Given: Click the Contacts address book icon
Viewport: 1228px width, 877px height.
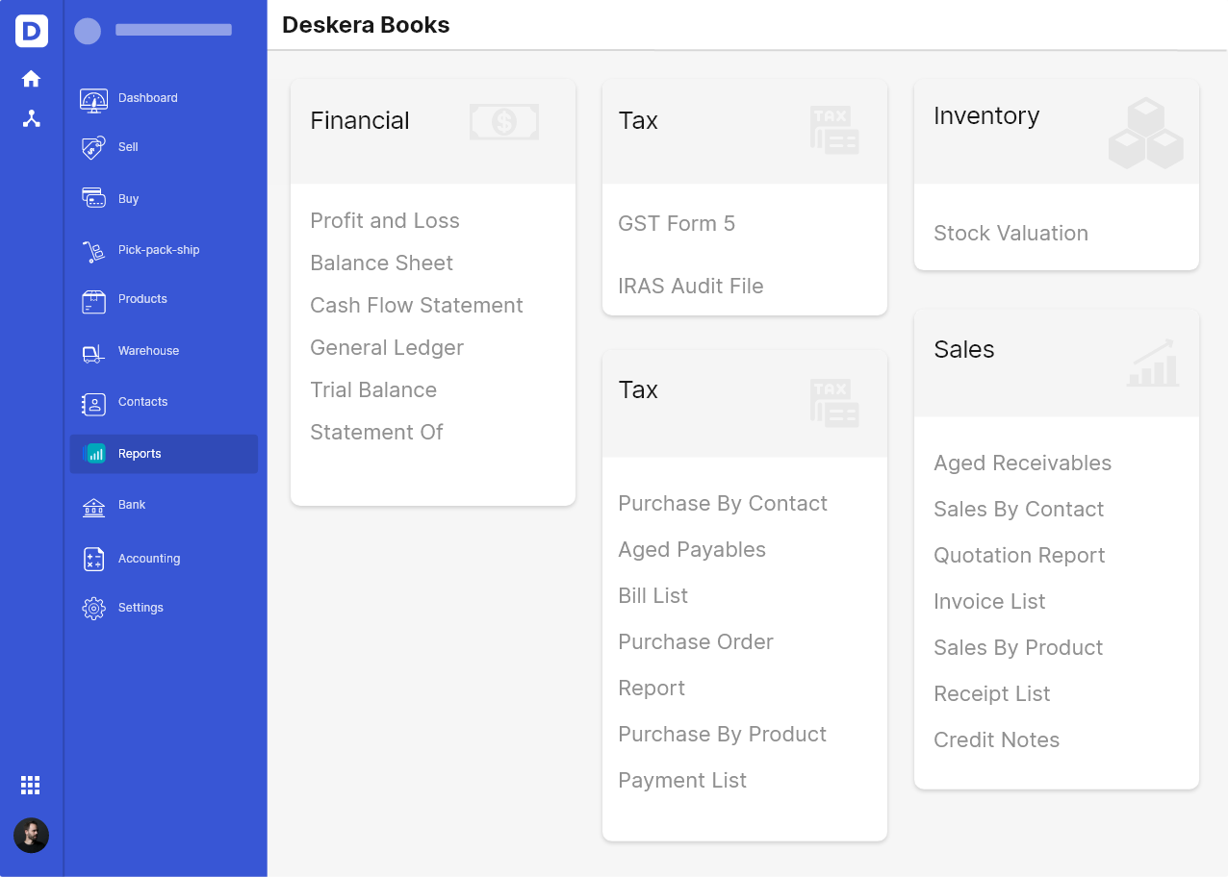Looking at the screenshot, I should coord(93,404).
